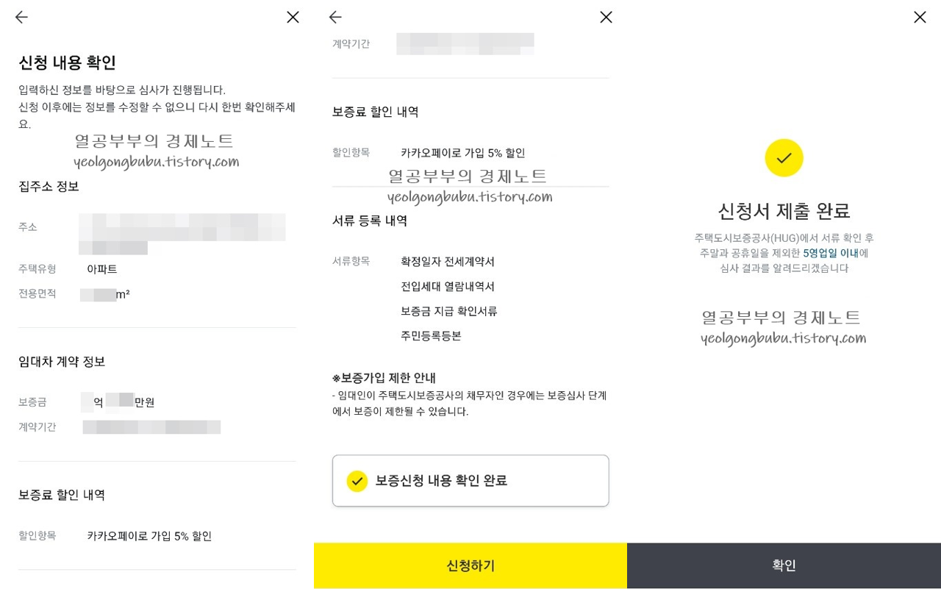The width and height of the screenshot is (941, 589).
Task: Close the 신청서 제출 완료 screen
Action: pyautogui.click(x=920, y=17)
